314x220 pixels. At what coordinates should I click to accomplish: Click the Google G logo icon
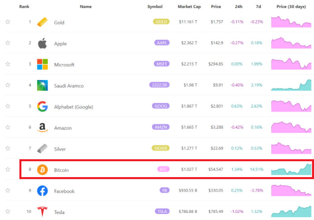point(42,106)
